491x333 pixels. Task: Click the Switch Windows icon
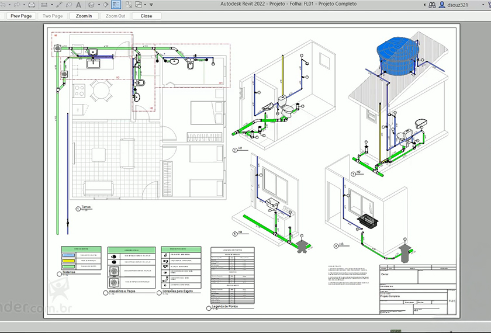click(x=137, y=5)
